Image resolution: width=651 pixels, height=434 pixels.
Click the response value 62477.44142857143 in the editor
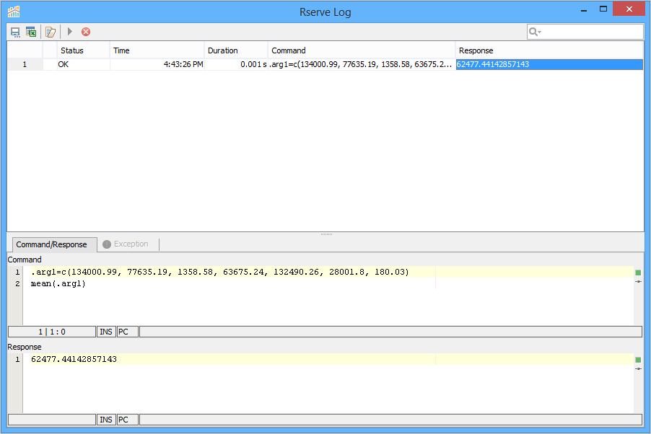tap(74, 359)
